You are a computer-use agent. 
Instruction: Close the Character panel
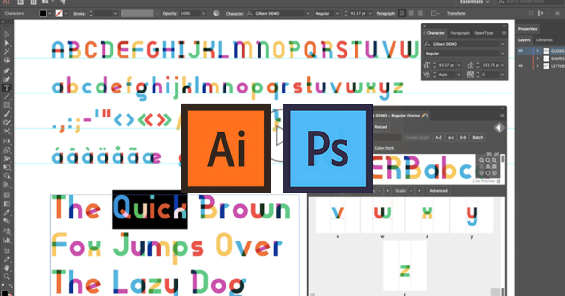point(424,27)
